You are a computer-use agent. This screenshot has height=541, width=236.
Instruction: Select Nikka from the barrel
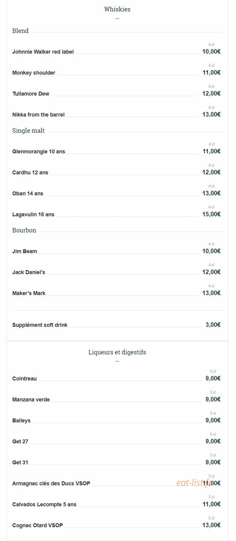tap(39, 115)
